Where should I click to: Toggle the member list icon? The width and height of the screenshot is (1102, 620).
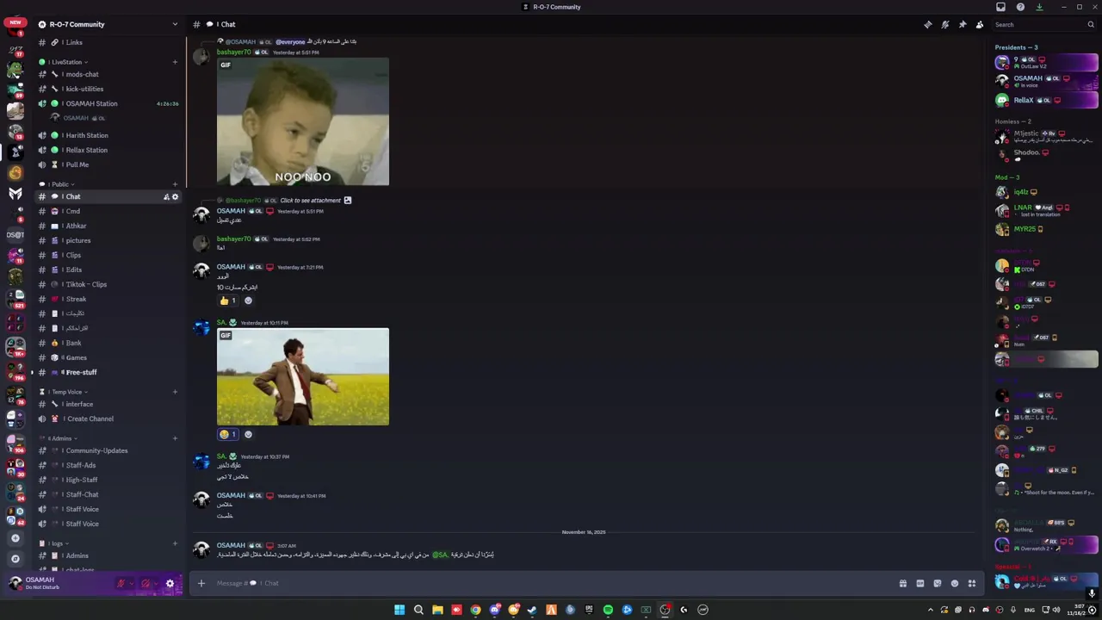click(x=980, y=24)
